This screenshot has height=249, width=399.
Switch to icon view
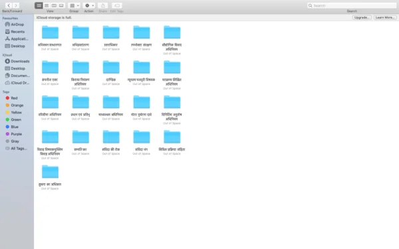pyautogui.click(x=39, y=5)
